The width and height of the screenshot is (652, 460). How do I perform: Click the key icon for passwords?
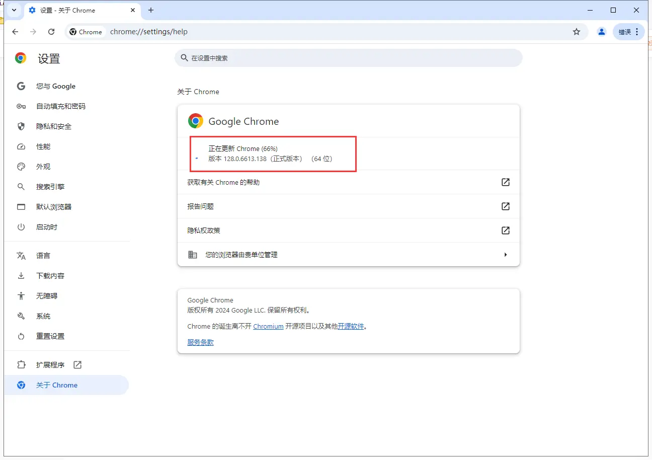click(x=21, y=106)
